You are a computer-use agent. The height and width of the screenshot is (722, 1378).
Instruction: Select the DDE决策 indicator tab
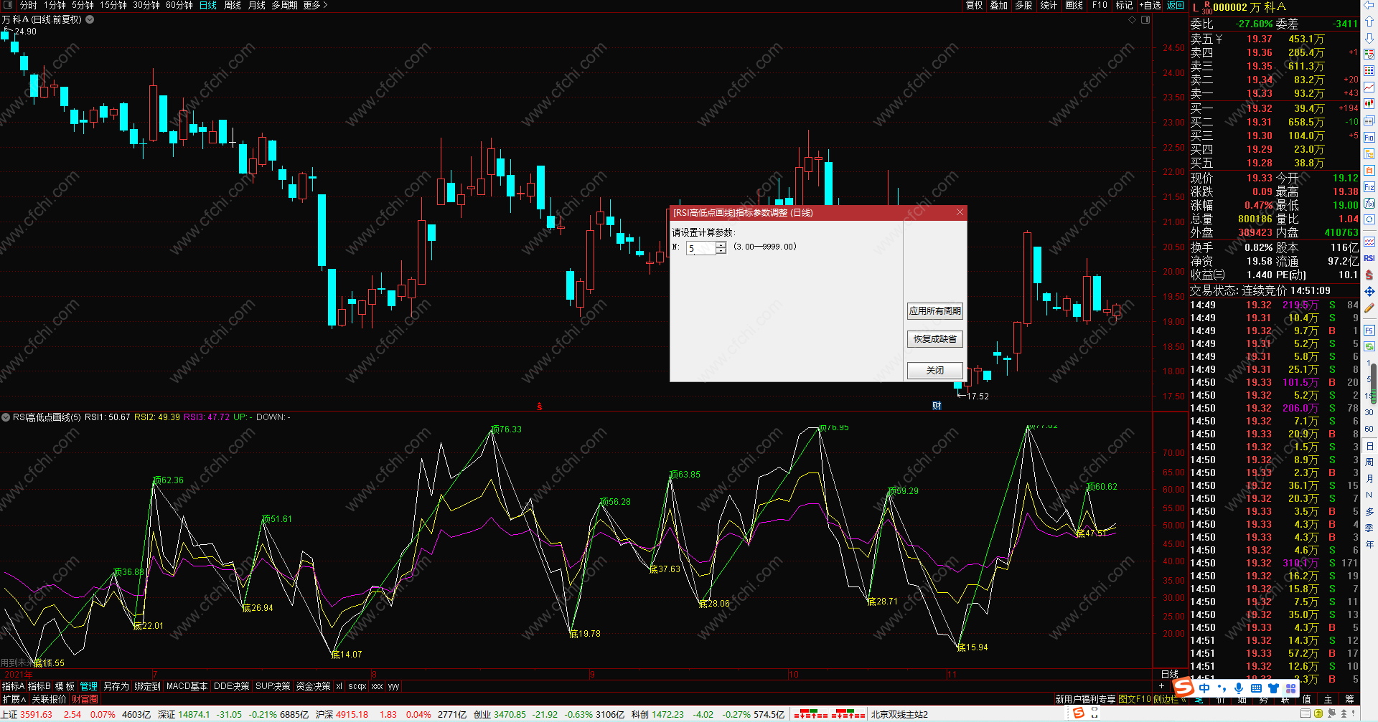click(x=232, y=686)
